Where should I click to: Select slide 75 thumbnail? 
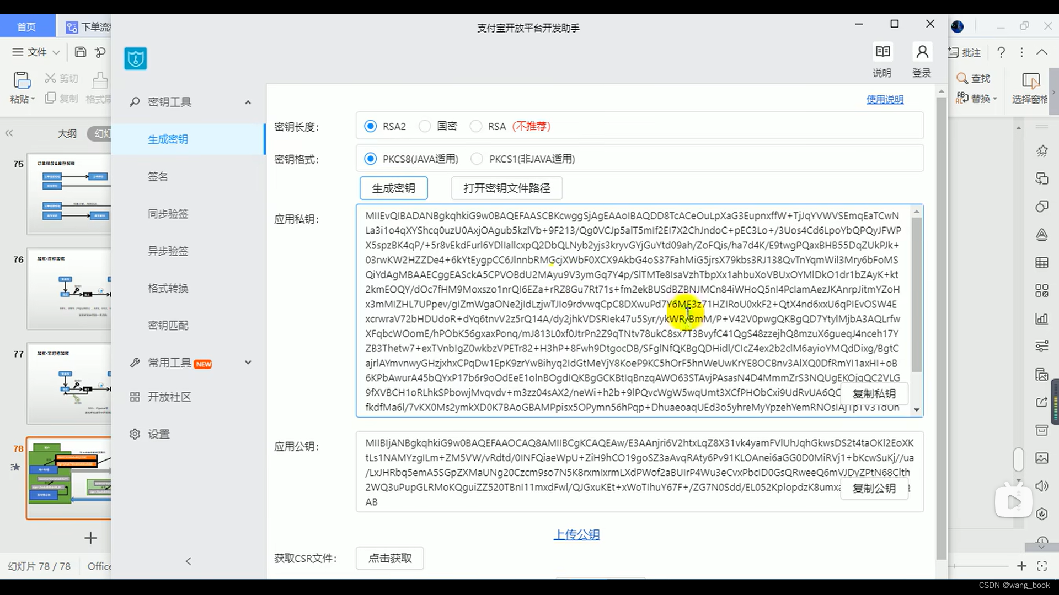point(68,194)
